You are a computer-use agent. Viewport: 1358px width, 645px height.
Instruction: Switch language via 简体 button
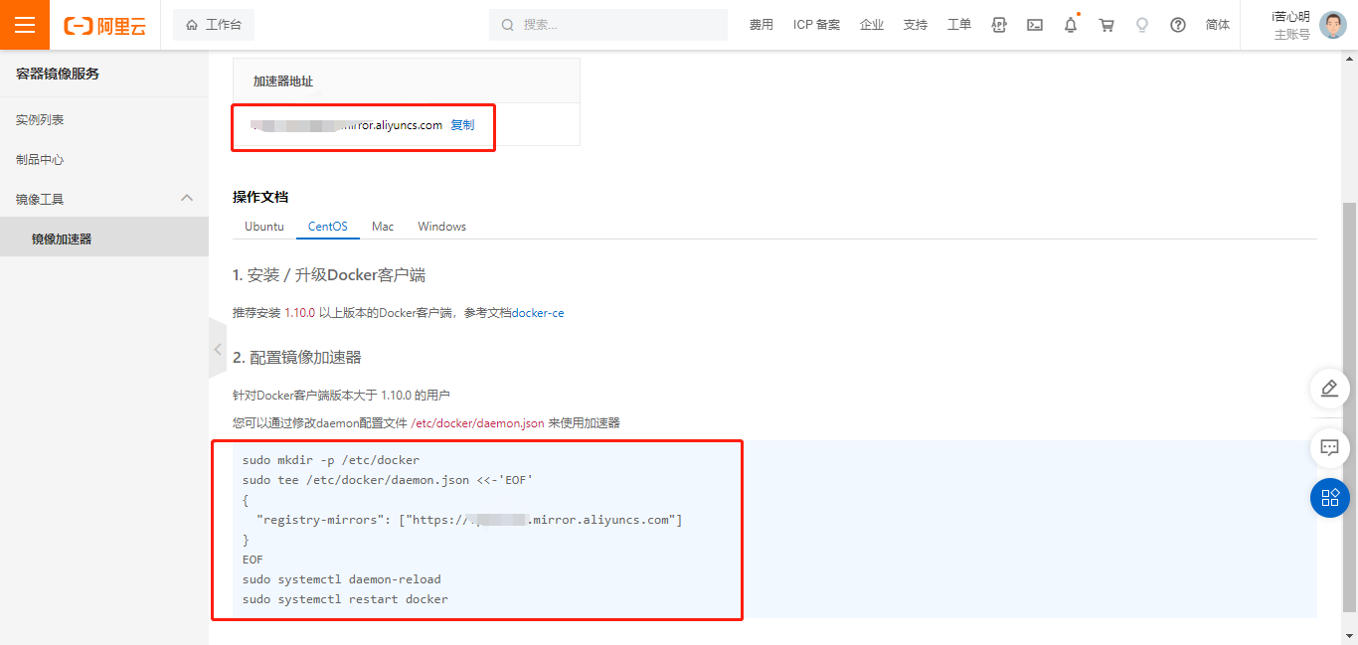(1218, 25)
